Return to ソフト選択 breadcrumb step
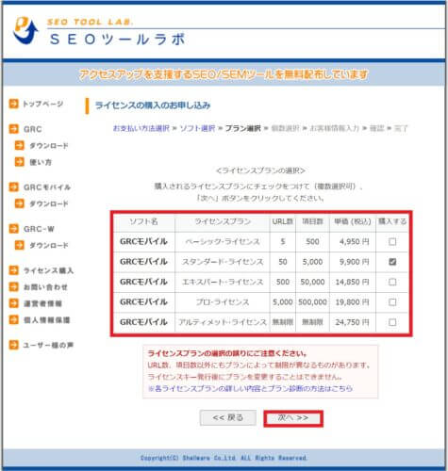The image size is (448, 471). click(x=197, y=128)
